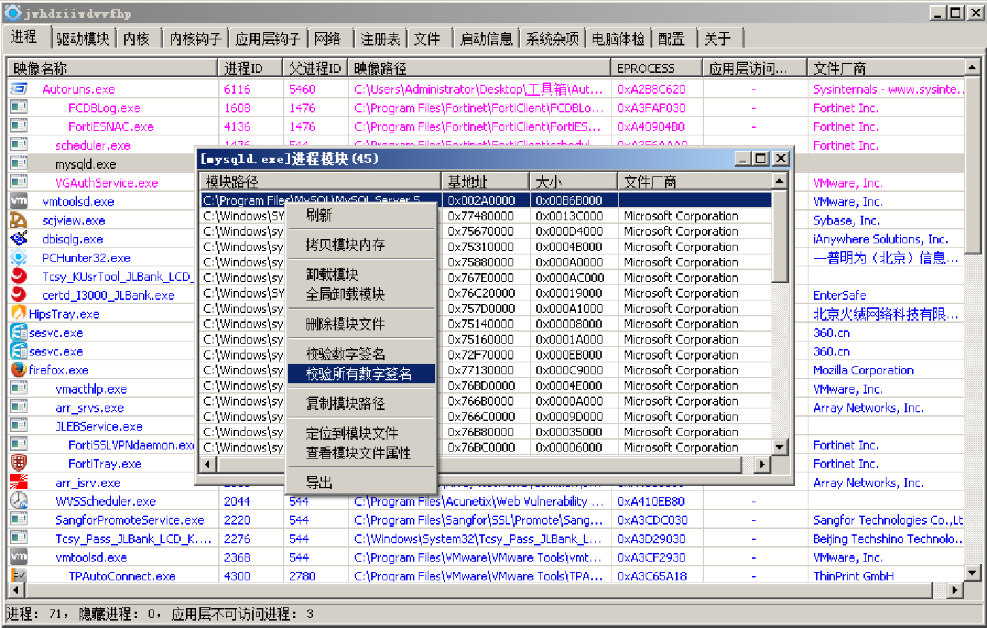The height and width of the screenshot is (628, 987).
Task: Select the dbisqlg.exe process icon
Action: coord(18,239)
